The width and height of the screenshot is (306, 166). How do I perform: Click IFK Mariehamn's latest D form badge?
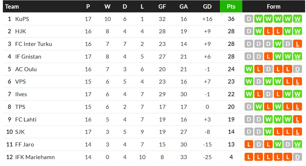tap(297, 157)
